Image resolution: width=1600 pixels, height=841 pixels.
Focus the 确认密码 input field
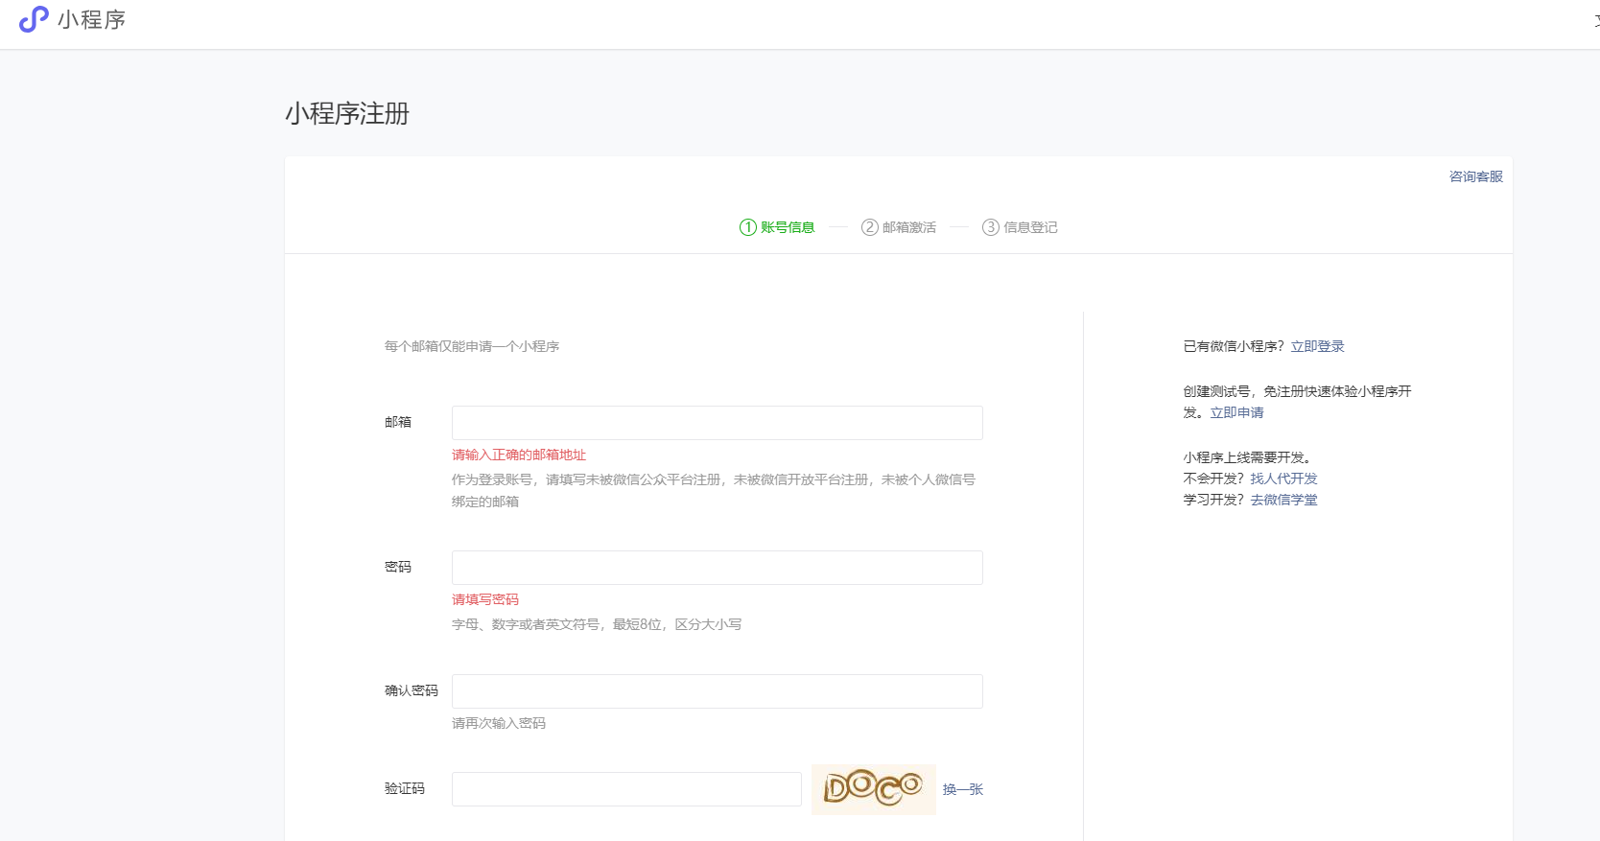tap(718, 691)
